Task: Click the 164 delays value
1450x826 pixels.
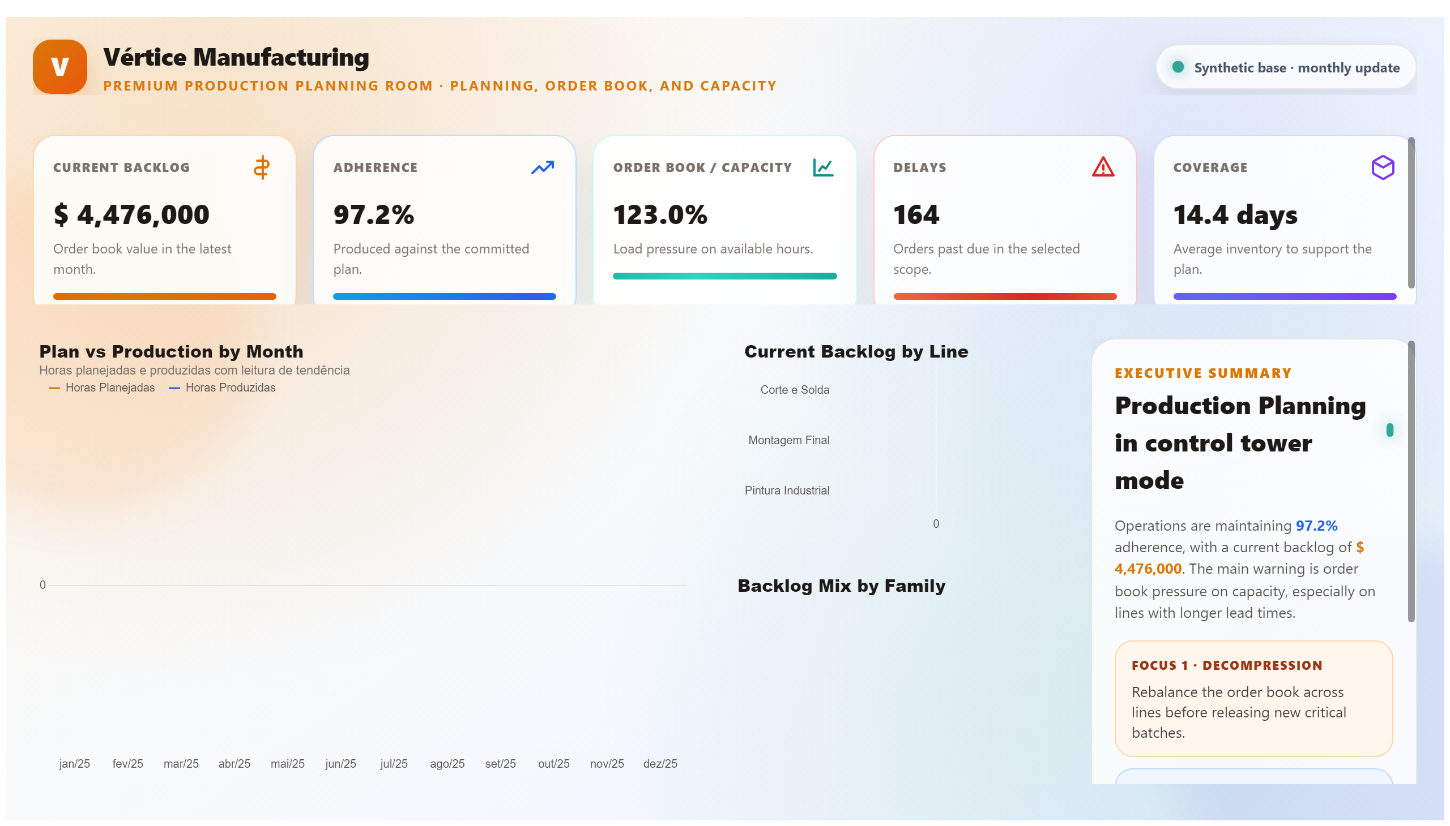Action: pos(916,214)
